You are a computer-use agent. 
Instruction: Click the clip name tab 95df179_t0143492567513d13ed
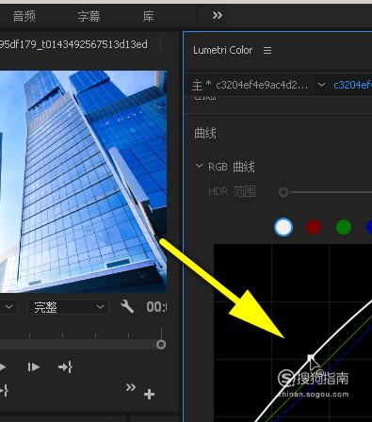73,44
